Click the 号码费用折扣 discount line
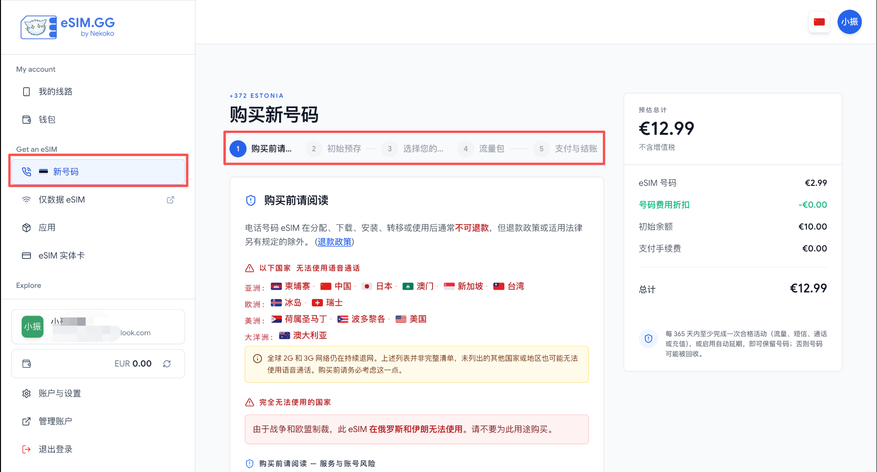Viewport: 877px width, 472px height. pos(732,205)
